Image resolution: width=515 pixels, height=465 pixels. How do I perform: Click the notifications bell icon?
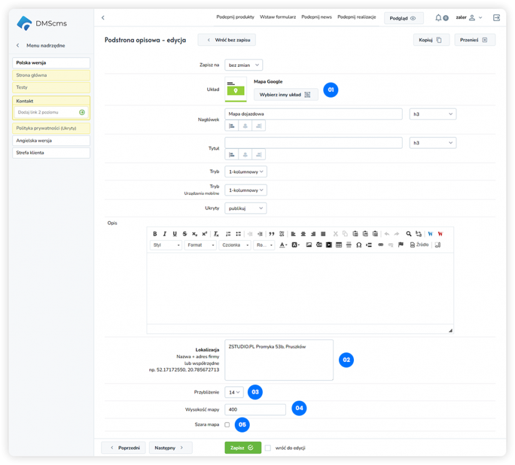click(x=438, y=18)
